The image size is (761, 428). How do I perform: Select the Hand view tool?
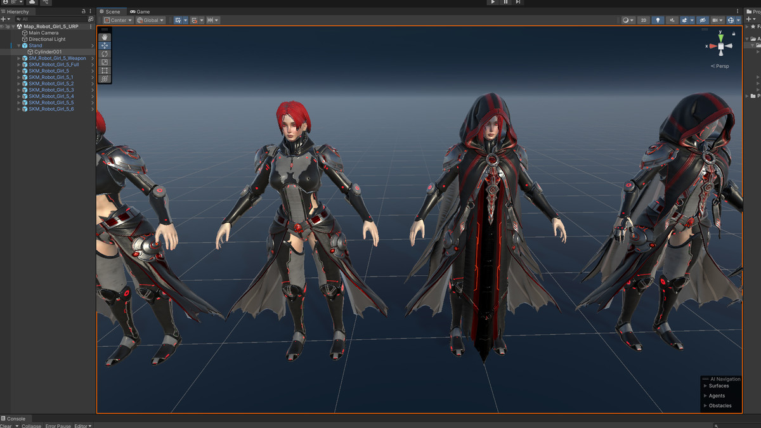click(x=105, y=37)
